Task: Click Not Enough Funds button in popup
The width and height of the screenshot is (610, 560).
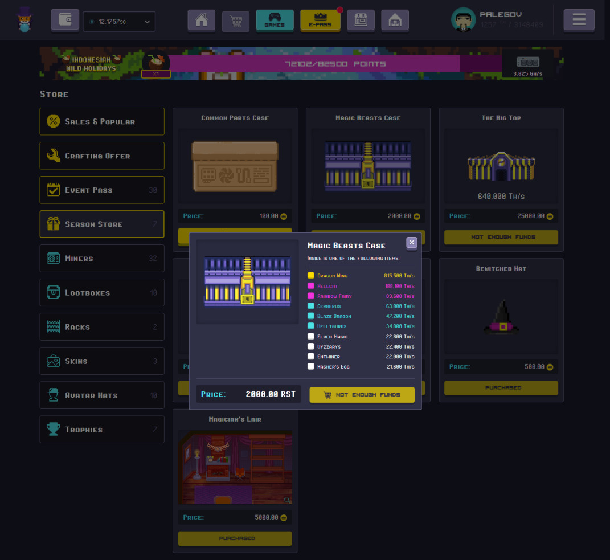Action: click(362, 395)
